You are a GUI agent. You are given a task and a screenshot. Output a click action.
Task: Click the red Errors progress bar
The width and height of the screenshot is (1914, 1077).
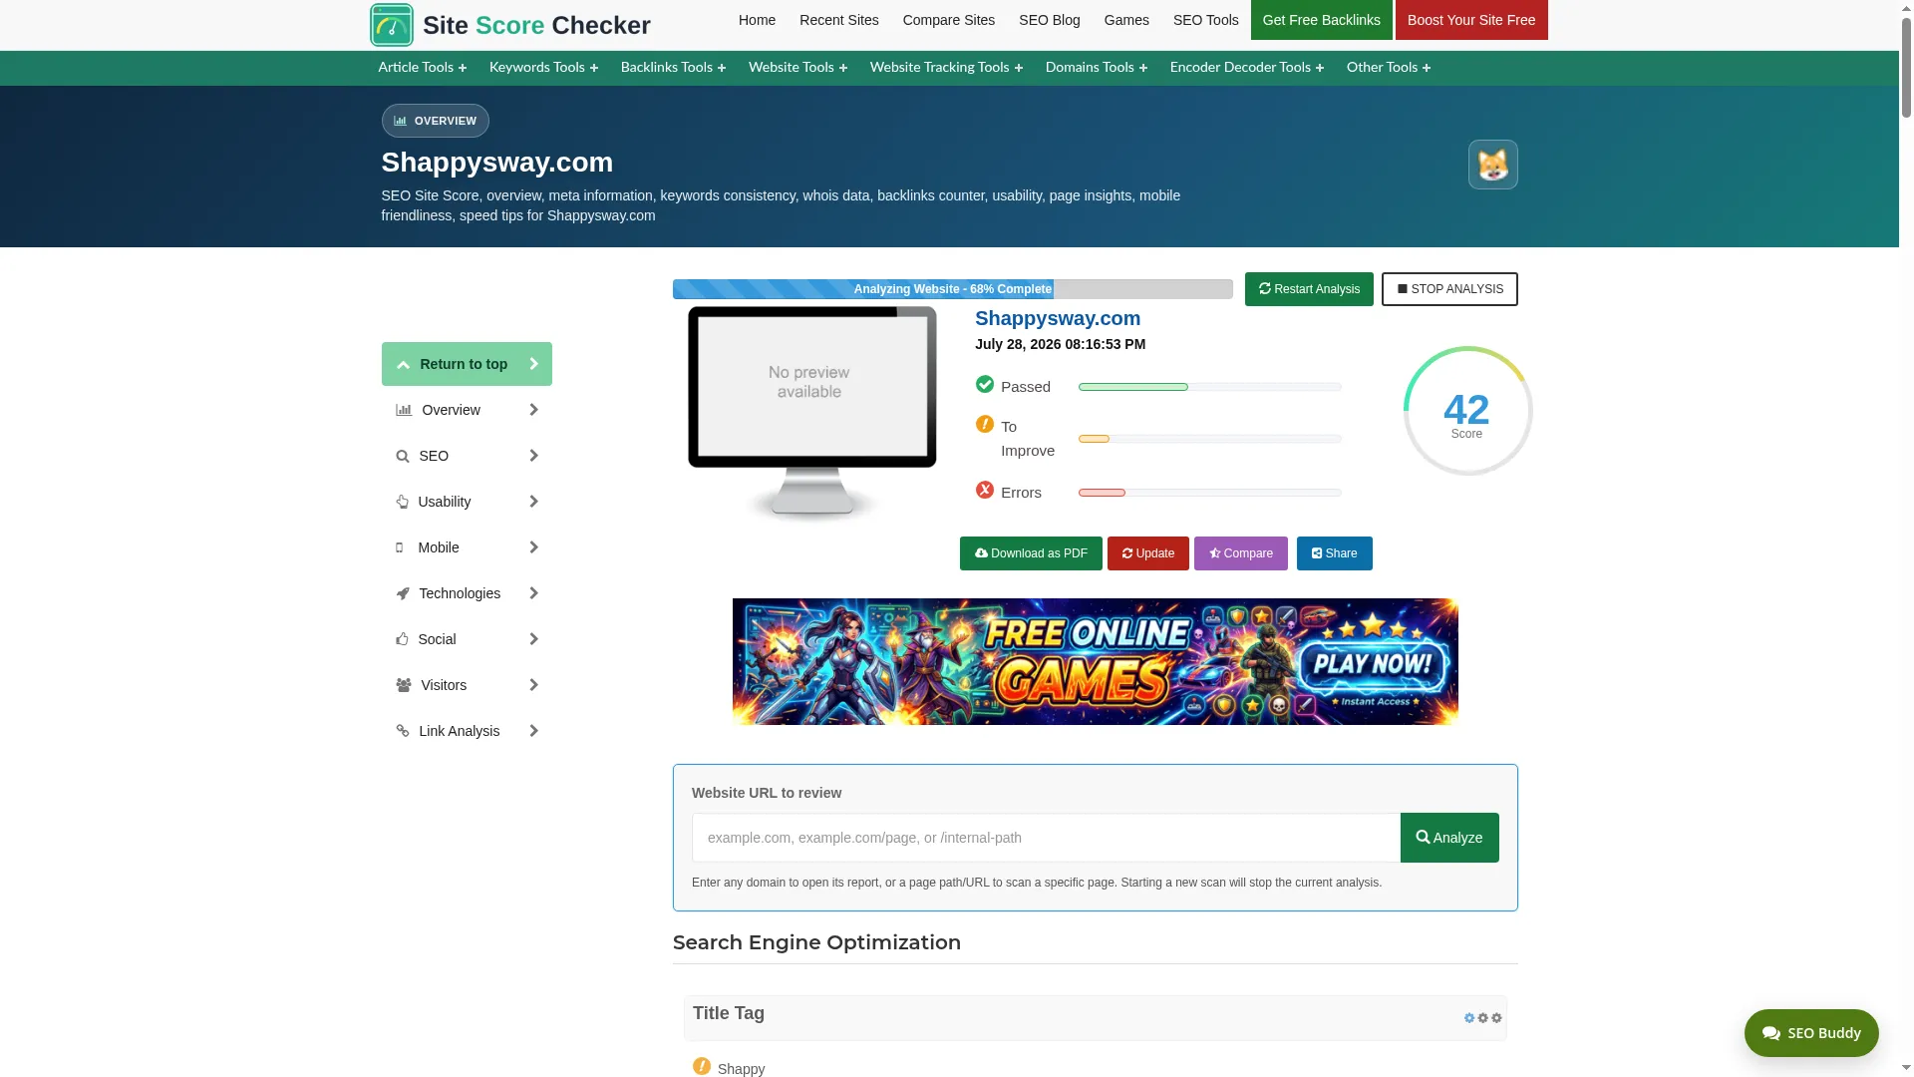1209,493
